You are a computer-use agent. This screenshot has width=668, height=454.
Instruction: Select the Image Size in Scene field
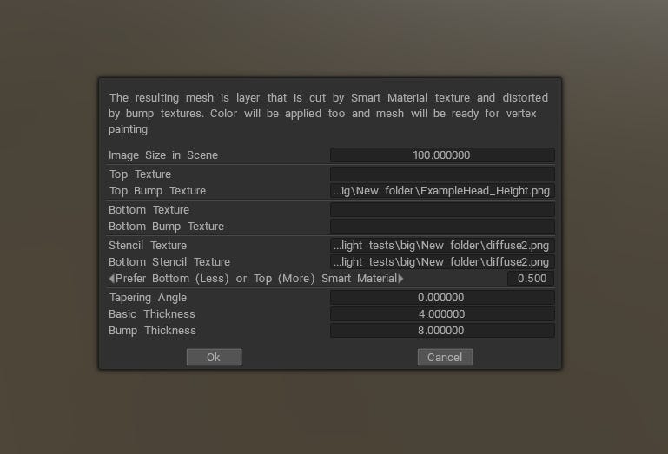pyautogui.click(x=442, y=155)
